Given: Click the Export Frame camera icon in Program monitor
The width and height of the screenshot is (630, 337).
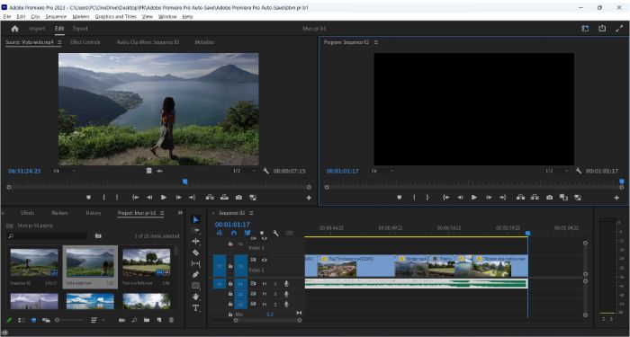Looking at the screenshot, I should [549, 198].
